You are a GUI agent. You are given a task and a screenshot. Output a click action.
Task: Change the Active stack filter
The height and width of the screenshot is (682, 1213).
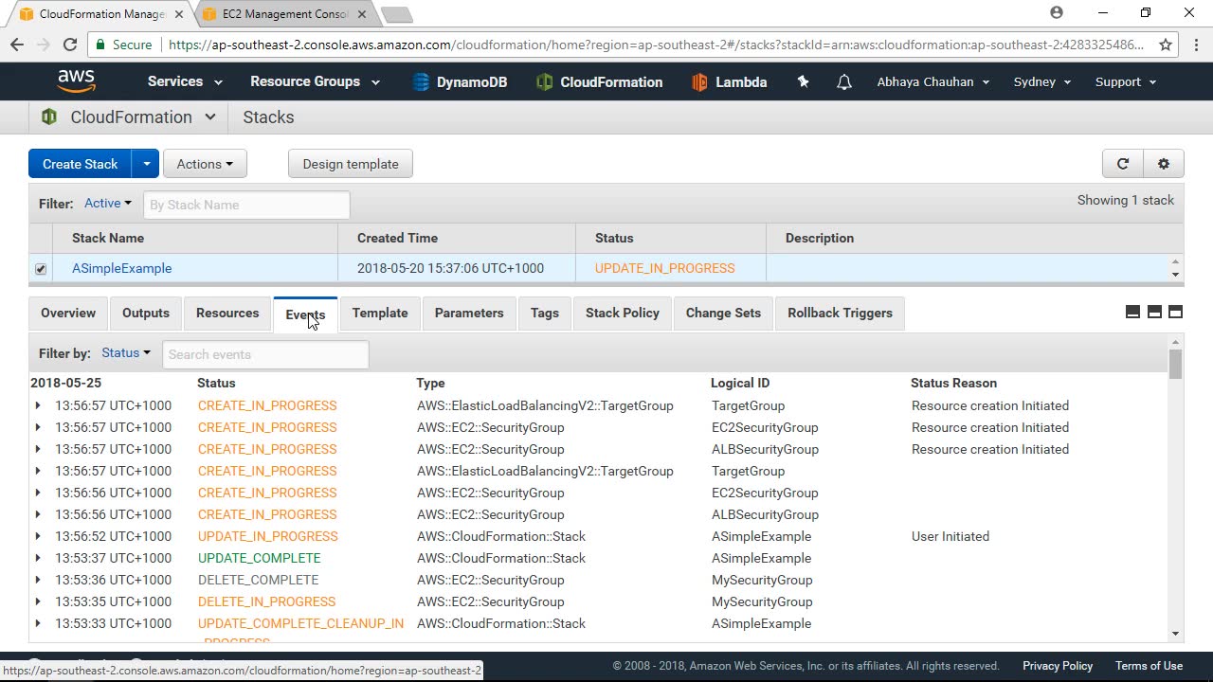(108, 203)
